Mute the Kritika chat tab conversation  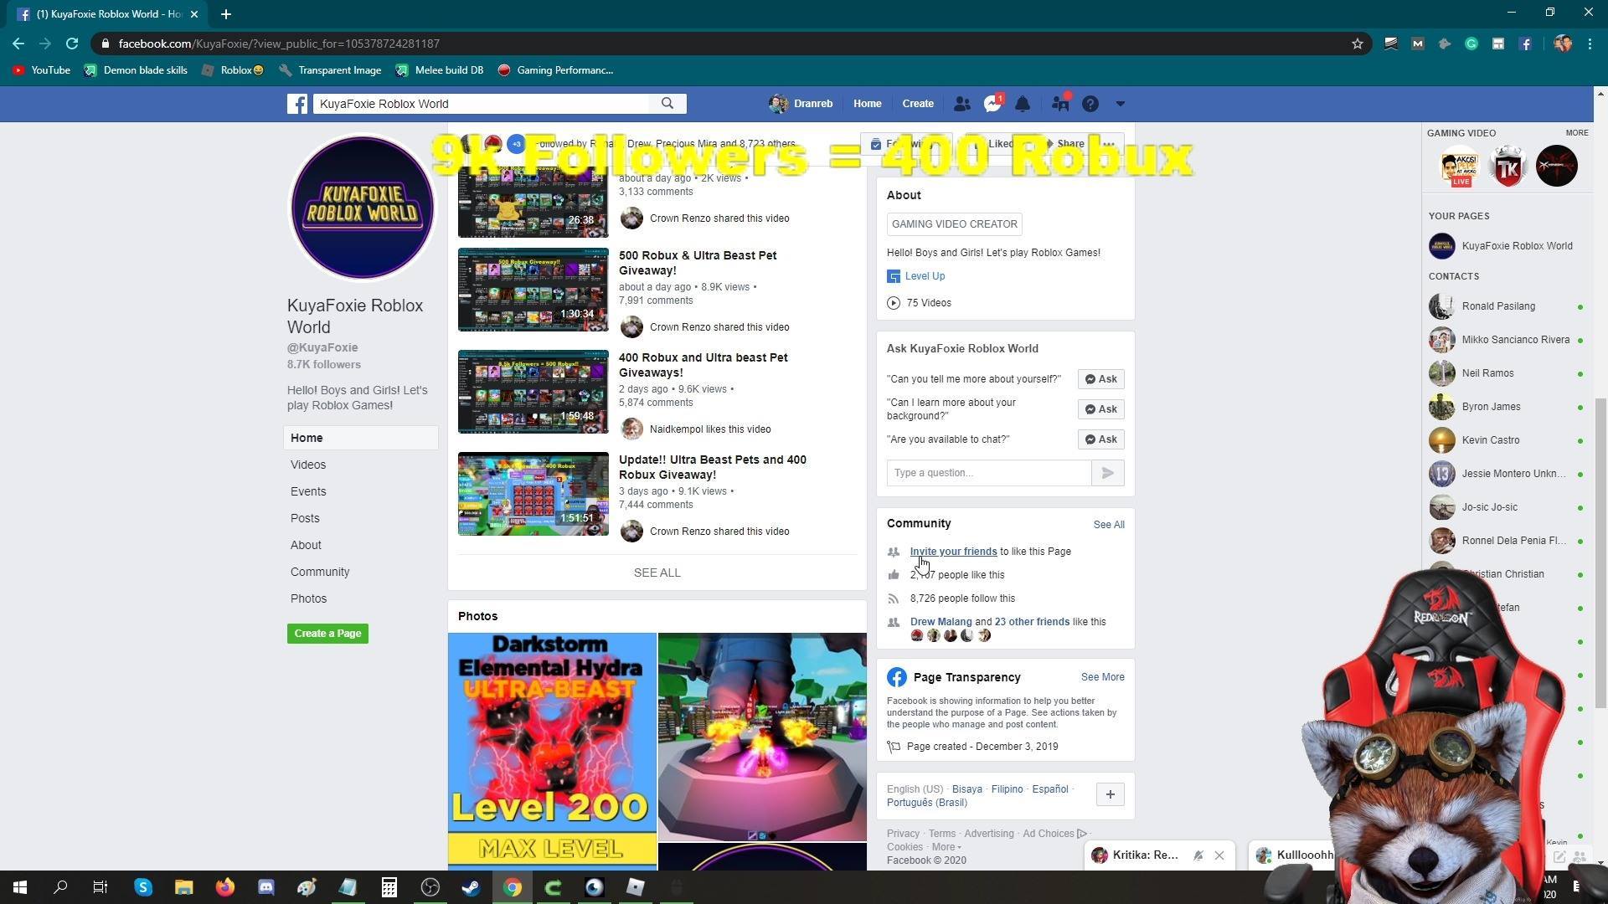click(x=1198, y=855)
